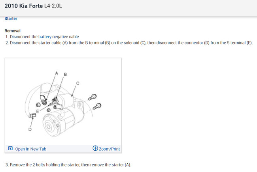Click label C pointing to solenoid
The image size is (257, 172).
click(77, 83)
